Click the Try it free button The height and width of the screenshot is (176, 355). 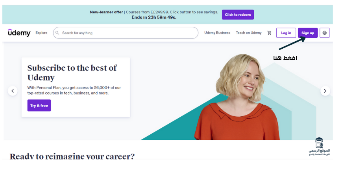[x=39, y=106]
